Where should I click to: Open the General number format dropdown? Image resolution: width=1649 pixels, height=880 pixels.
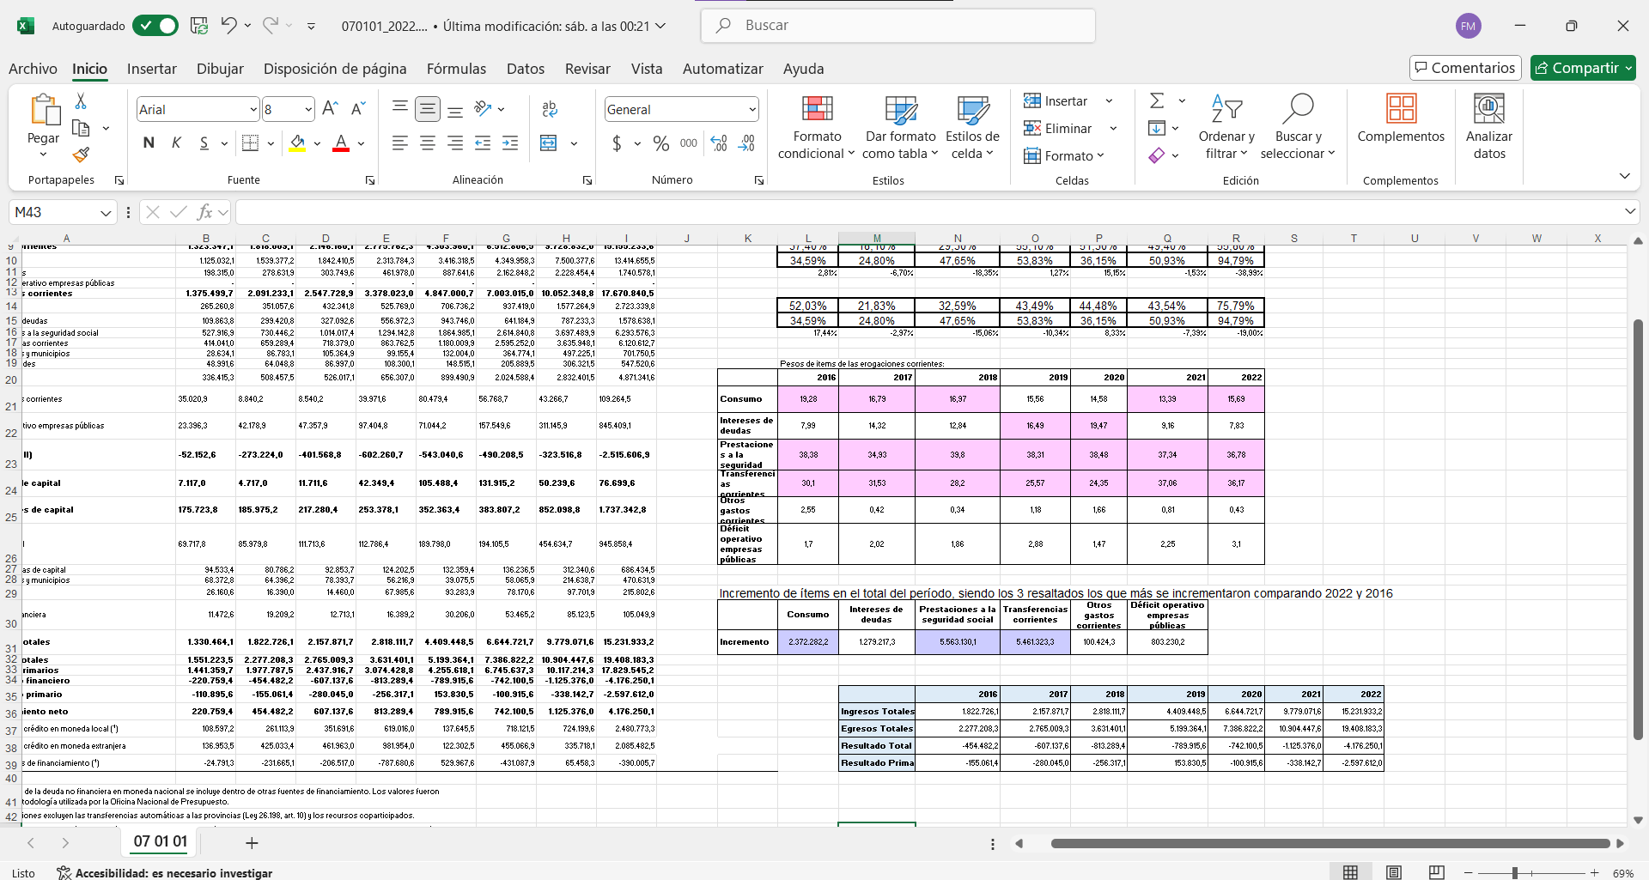pos(752,109)
